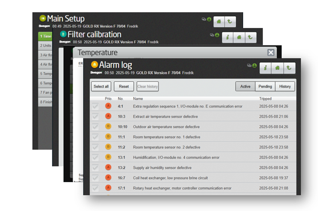Select the Active alarms tab
The height and width of the screenshot is (211, 318).
[x=245, y=87]
